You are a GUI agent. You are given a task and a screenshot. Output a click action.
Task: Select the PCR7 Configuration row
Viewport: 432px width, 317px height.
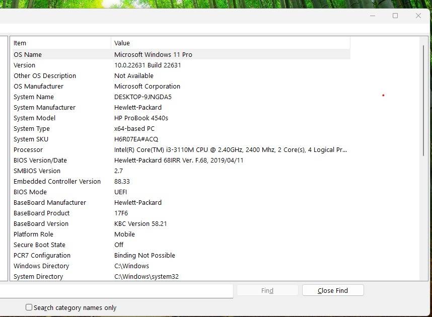pyautogui.click(x=151, y=255)
